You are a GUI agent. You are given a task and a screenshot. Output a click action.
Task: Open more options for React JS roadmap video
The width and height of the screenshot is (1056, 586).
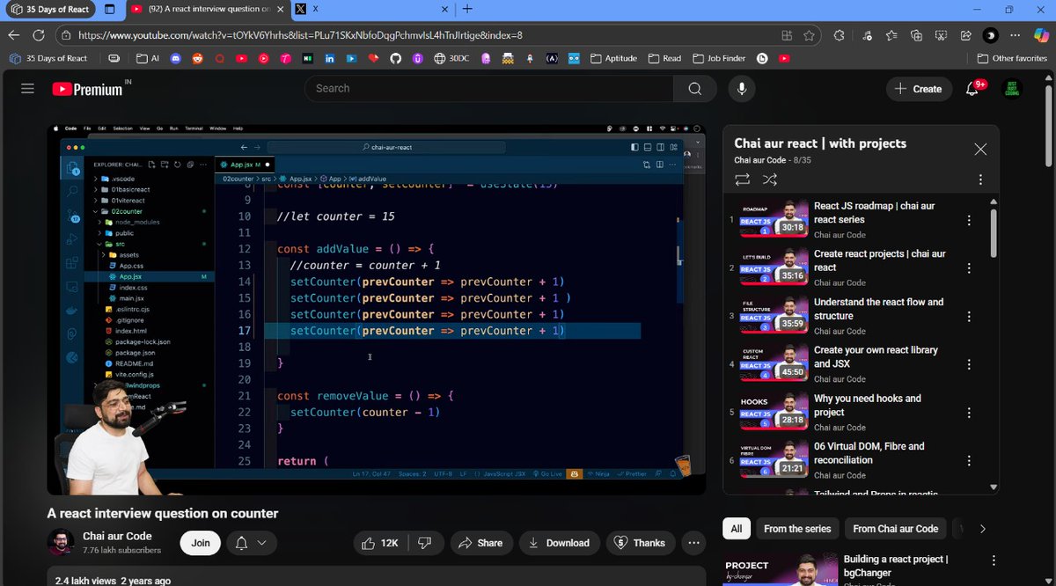coord(969,220)
